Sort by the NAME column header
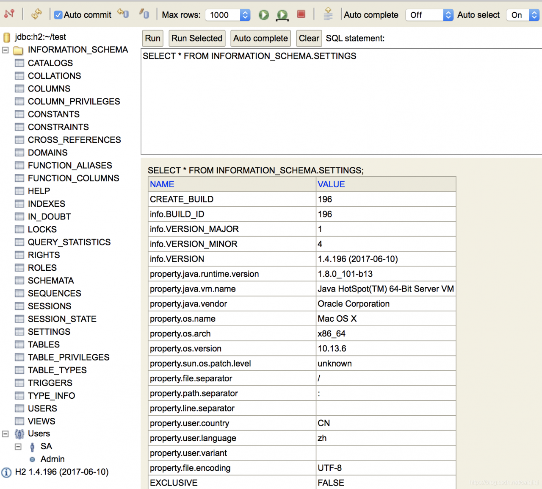Viewport: 542px width, 489px height. (162, 184)
